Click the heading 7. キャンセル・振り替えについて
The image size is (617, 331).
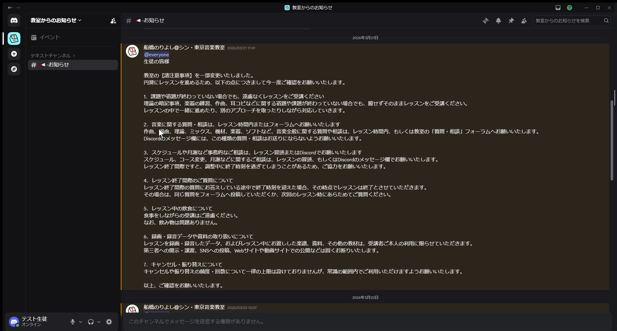183,264
